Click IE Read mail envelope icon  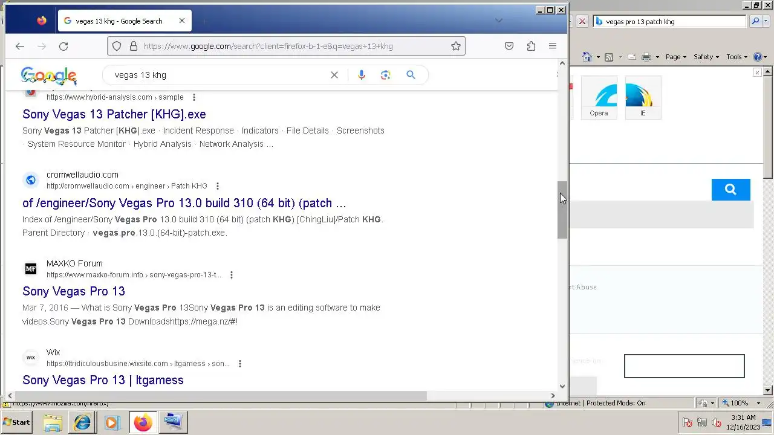pyautogui.click(x=631, y=57)
